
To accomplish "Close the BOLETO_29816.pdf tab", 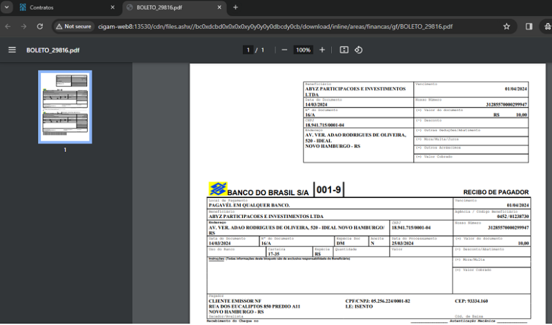I will coord(219,8).
